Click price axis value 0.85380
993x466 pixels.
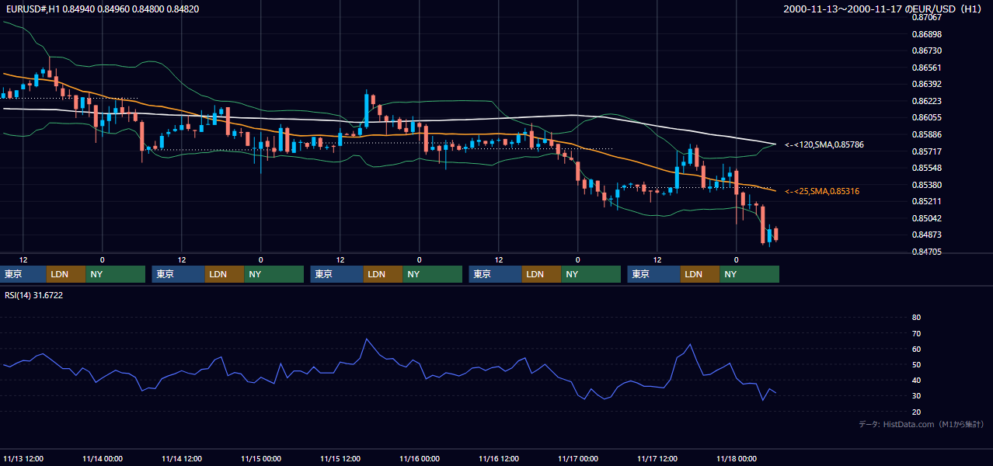click(926, 185)
